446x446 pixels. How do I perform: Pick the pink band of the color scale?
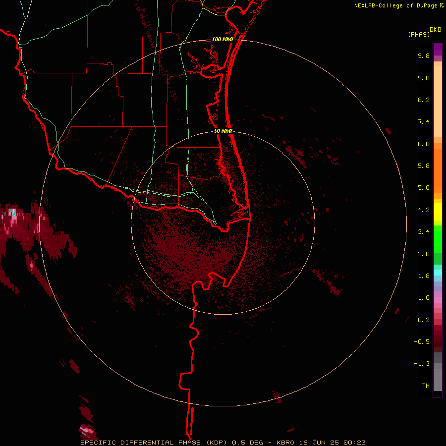point(438,300)
